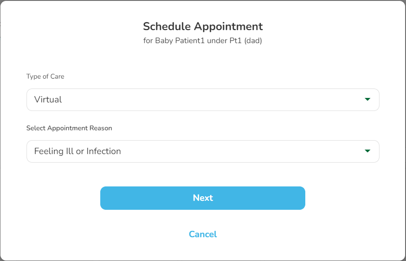This screenshot has height=261, width=406.
Task: Click the Select Appointment Reason label
Action: coord(69,128)
